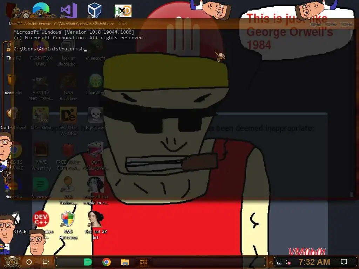Viewport: 359px width, 269px height.
Task: Select the VMO Antivirus shield icon
Action: (68, 225)
